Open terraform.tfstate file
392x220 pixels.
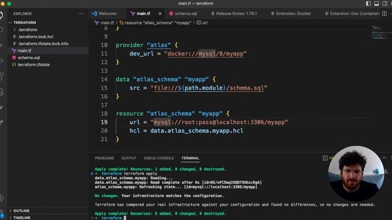click(x=34, y=64)
